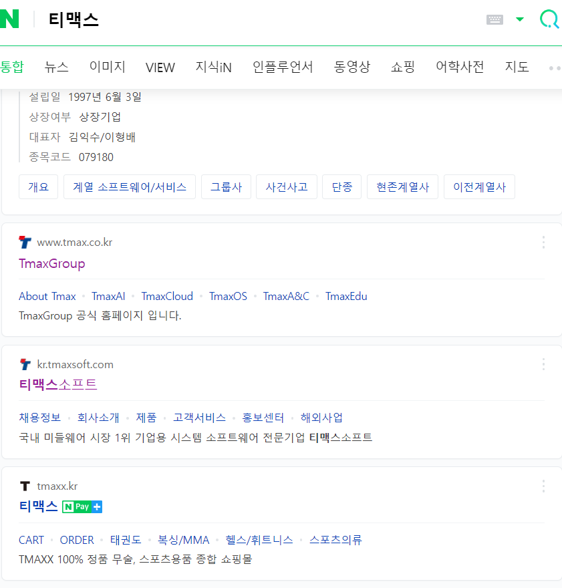
Task: Open the 인플루언서 tab
Action: [x=283, y=67]
